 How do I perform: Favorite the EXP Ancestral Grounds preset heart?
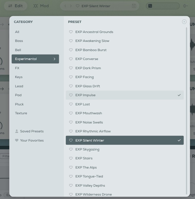[x=71, y=32]
